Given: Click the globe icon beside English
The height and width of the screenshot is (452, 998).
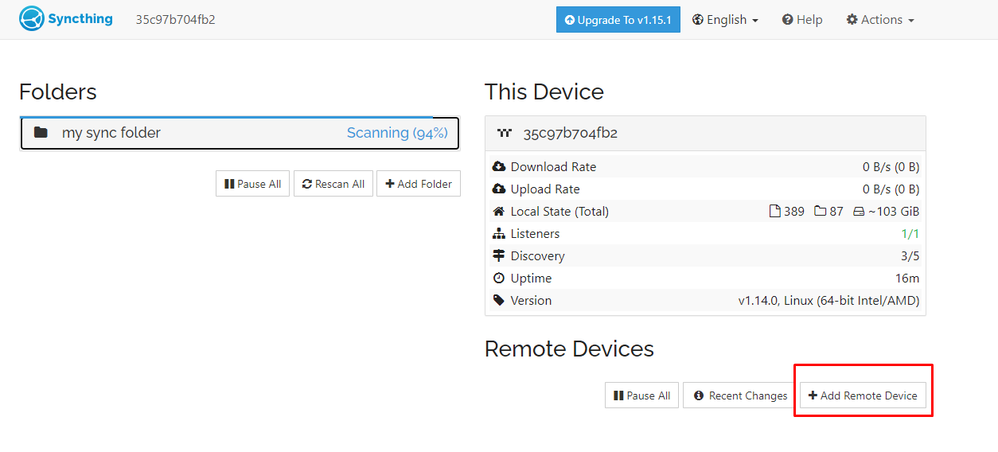Looking at the screenshot, I should coord(698,20).
